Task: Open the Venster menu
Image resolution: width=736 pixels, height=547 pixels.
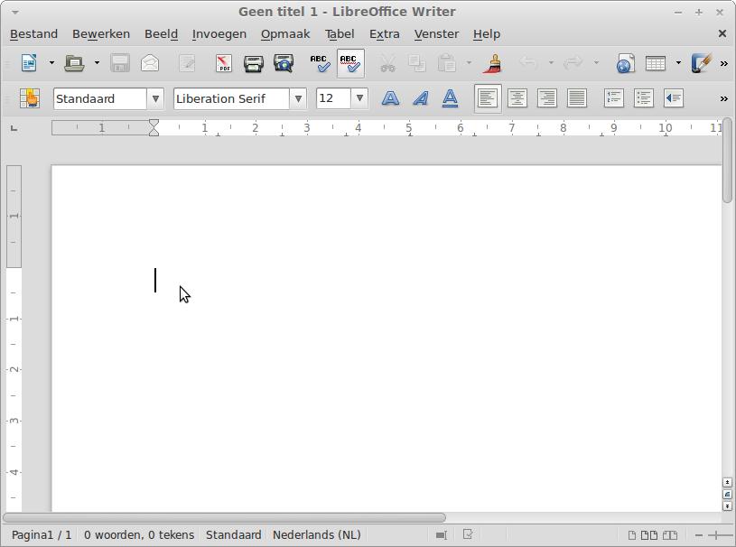Action: click(x=436, y=34)
